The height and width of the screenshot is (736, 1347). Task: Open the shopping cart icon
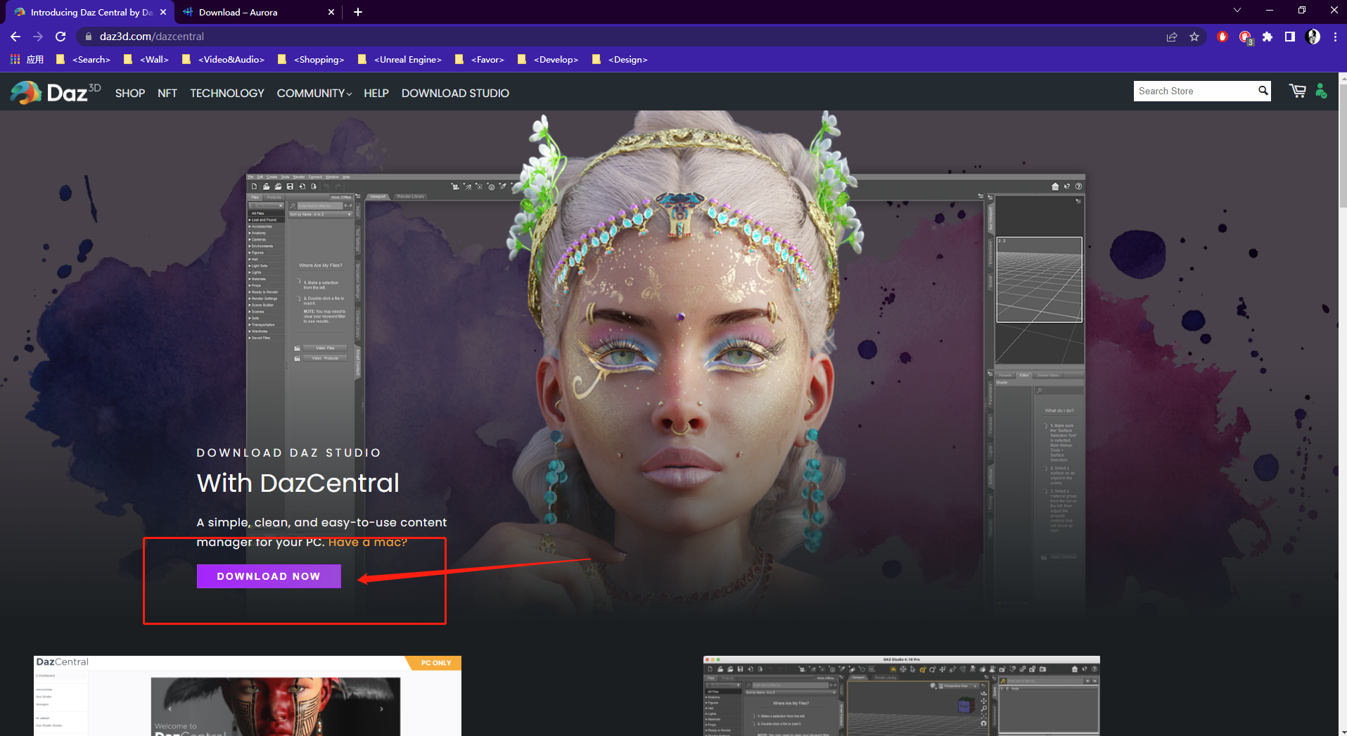pos(1297,91)
